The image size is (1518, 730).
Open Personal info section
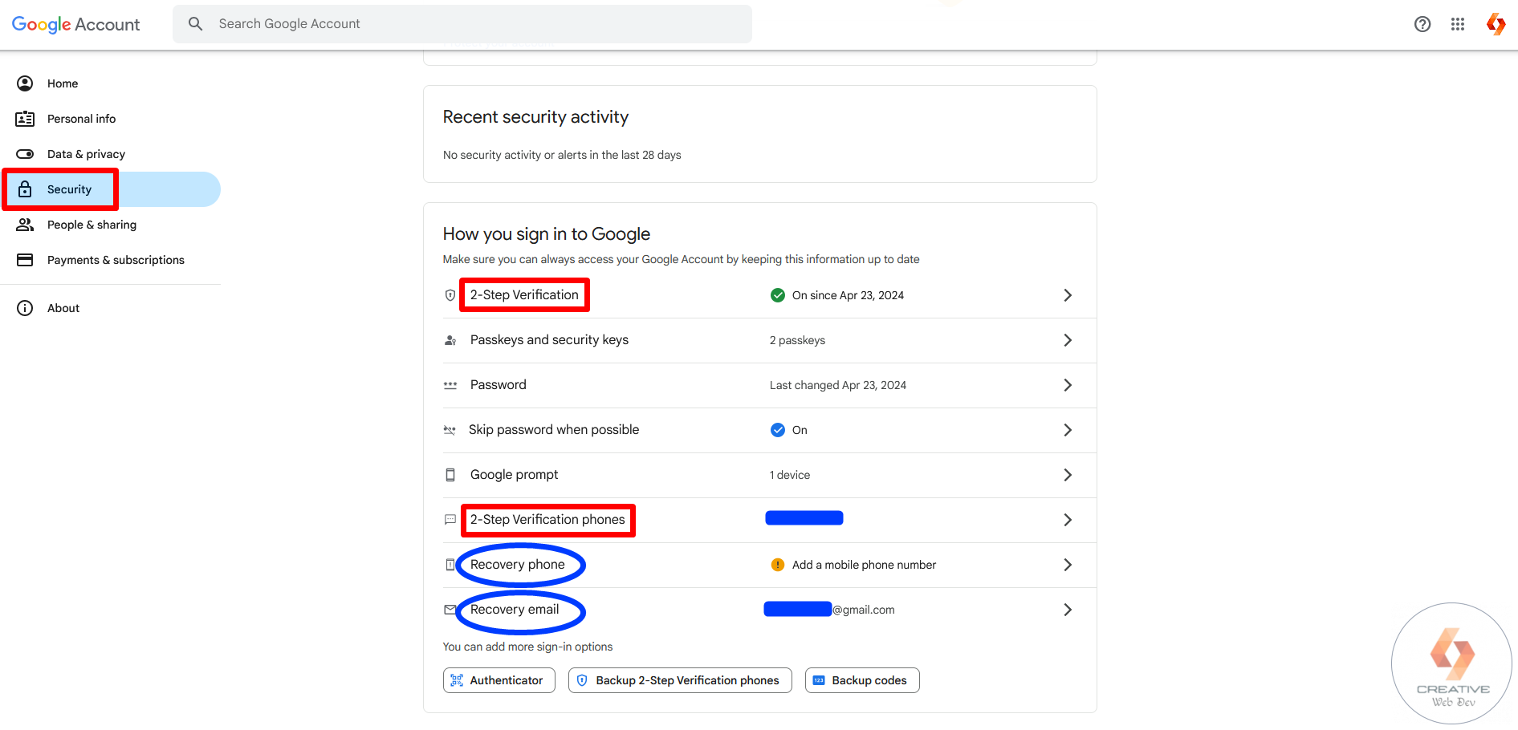point(111,119)
